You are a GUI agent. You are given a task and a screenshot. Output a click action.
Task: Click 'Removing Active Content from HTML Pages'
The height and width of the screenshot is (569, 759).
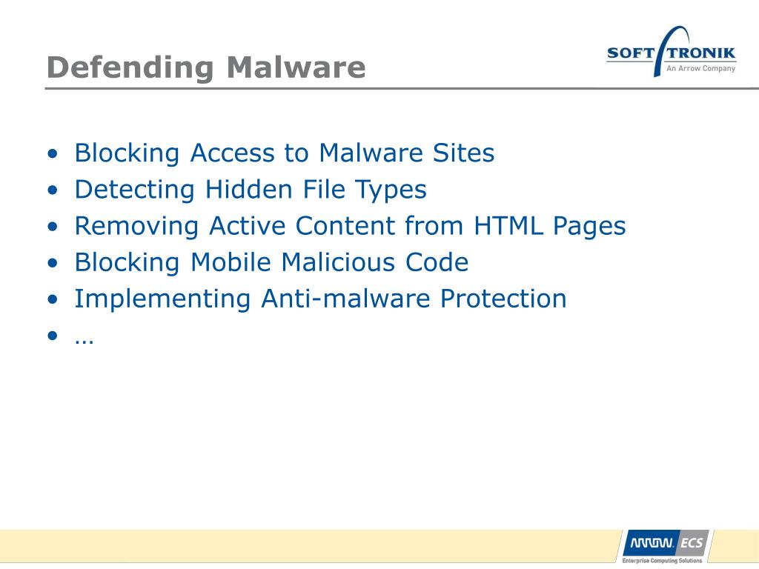click(x=350, y=226)
